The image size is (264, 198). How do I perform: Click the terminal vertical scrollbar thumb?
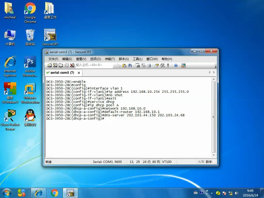click(x=214, y=117)
